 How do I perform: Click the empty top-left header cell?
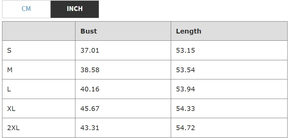(39, 31)
